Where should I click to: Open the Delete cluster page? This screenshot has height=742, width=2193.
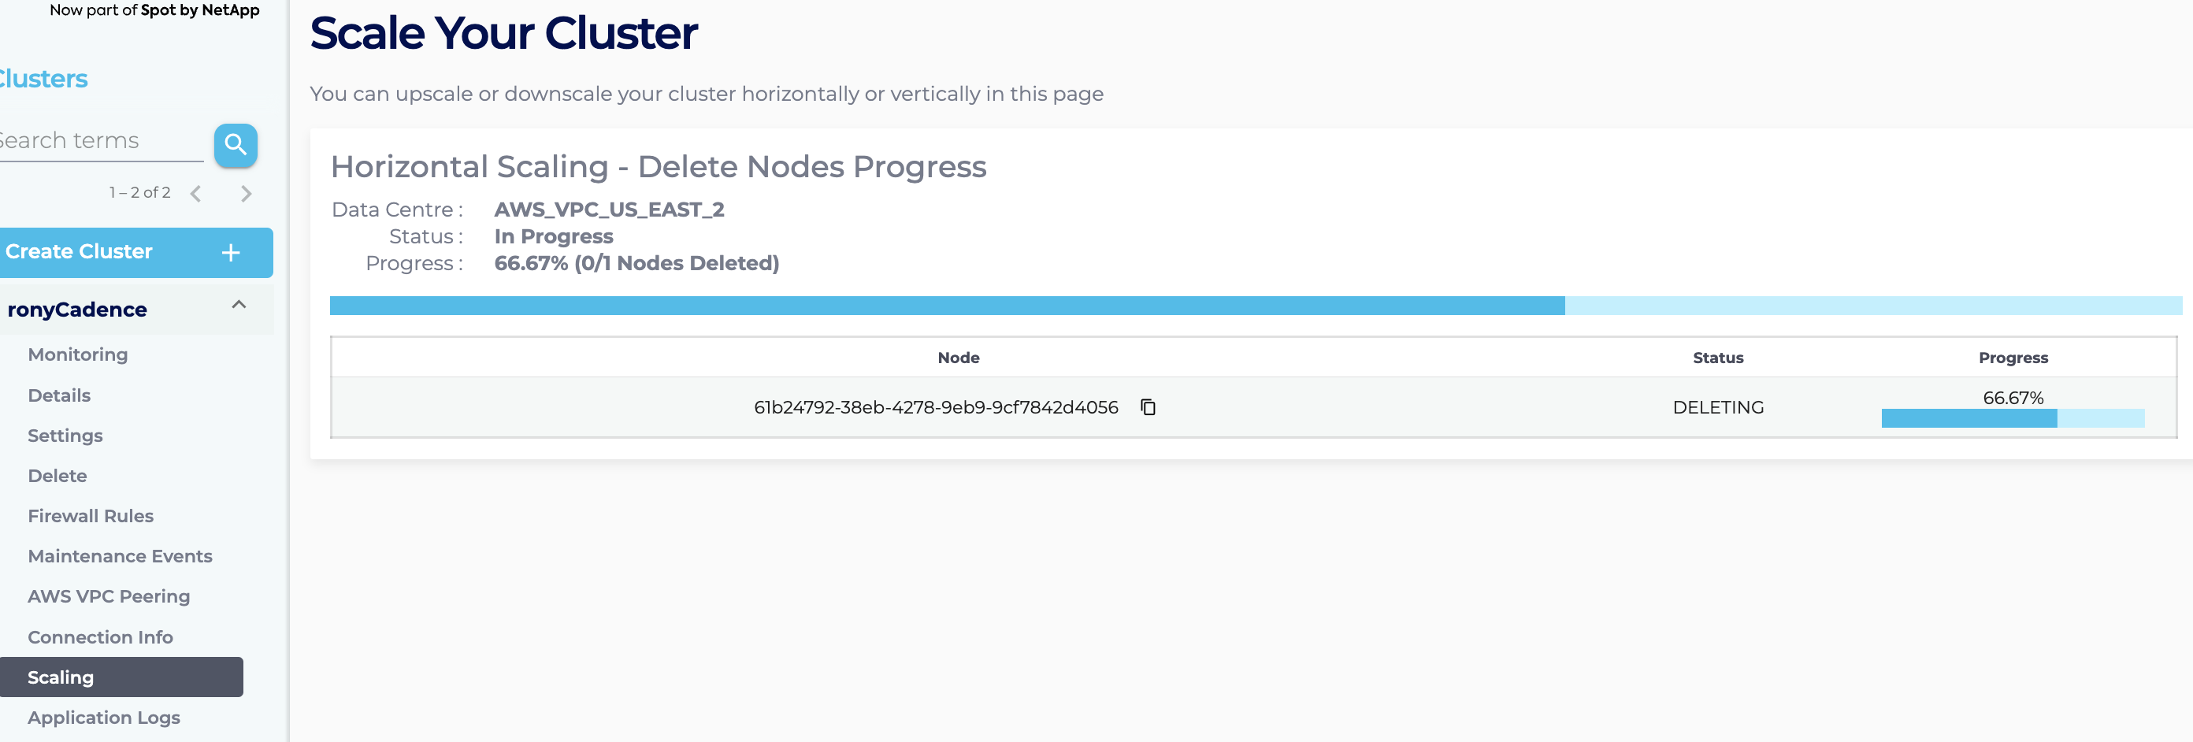click(57, 476)
